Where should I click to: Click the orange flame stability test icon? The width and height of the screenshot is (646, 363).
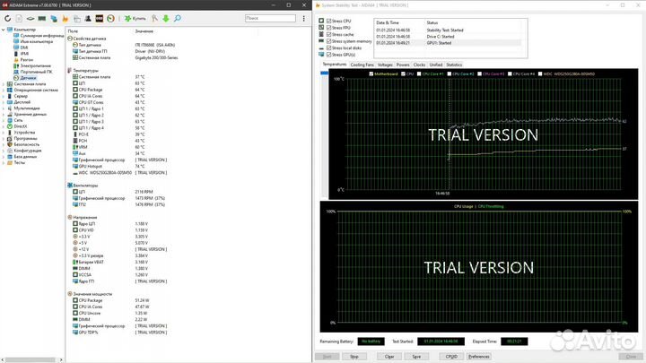[x=65, y=19]
